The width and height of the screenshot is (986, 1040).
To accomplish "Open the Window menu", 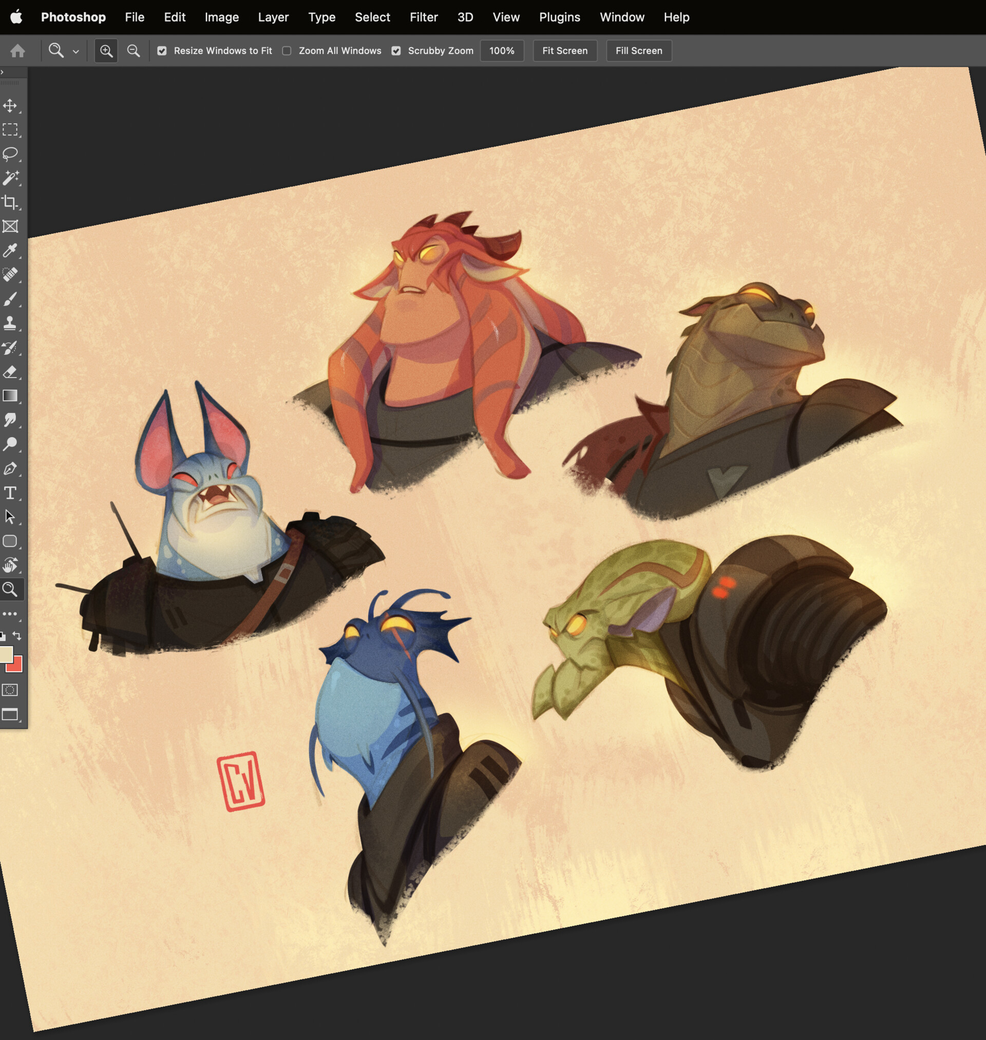I will click(622, 17).
